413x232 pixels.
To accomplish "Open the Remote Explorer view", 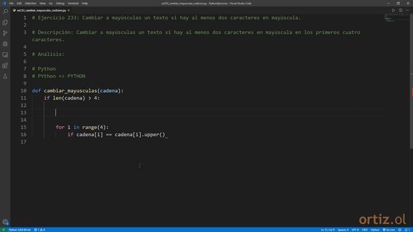I will pos(5,55).
